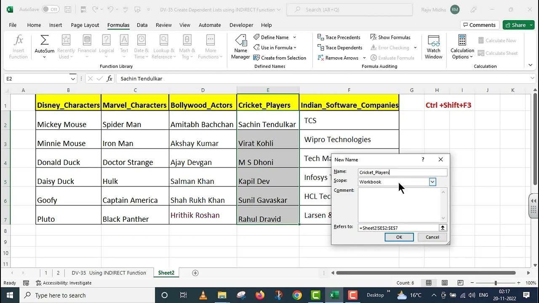
Task: Open VLC media player from the taskbar
Action: coord(203,295)
